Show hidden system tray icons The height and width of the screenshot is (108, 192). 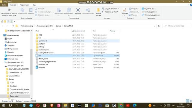[x=161, y=105]
